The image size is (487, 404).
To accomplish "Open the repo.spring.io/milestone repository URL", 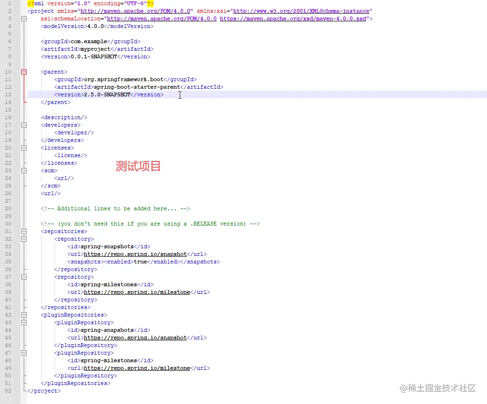I will click(137, 292).
